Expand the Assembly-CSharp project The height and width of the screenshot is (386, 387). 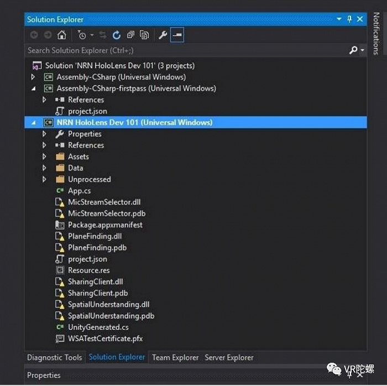coord(33,77)
